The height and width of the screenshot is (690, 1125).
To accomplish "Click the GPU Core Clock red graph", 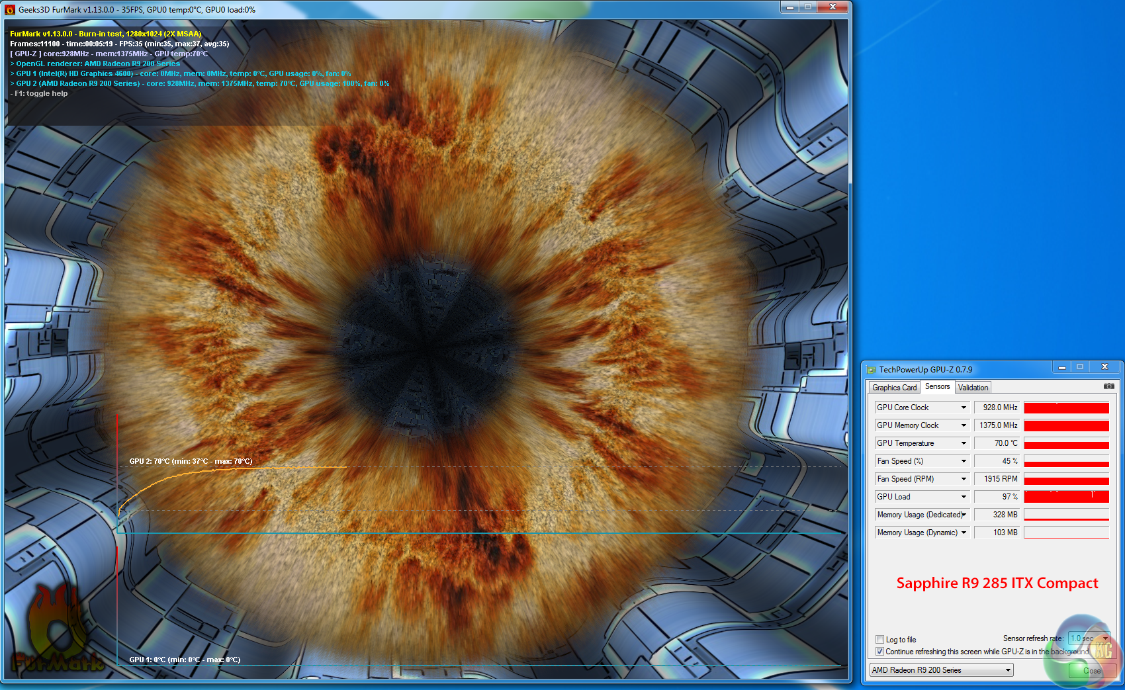I will point(1066,408).
